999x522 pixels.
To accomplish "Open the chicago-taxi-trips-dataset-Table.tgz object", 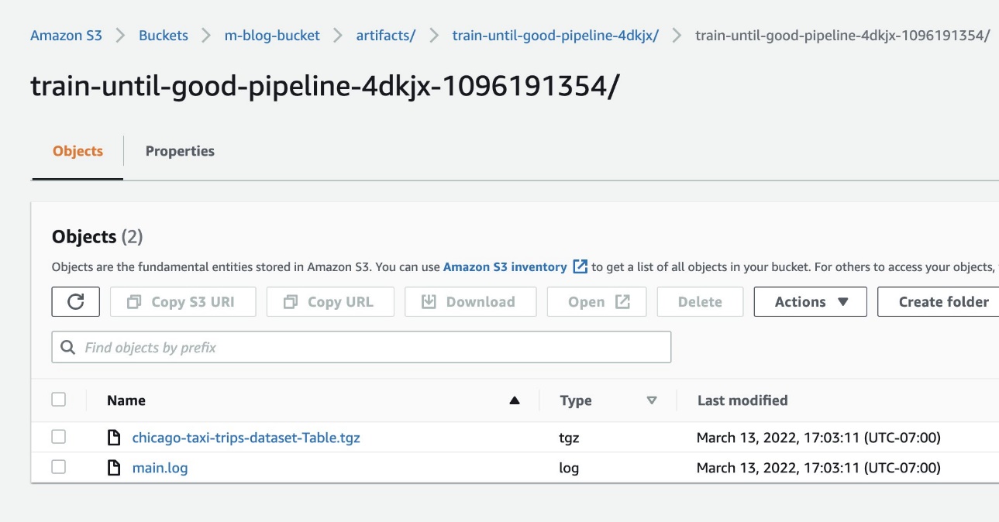I will (246, 438).
